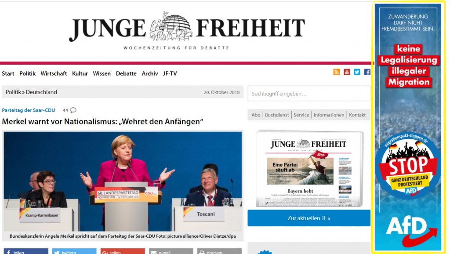Screen dimensions: 450x254
Task: Share article via Google+ teilen button
Action: [123, 251]
